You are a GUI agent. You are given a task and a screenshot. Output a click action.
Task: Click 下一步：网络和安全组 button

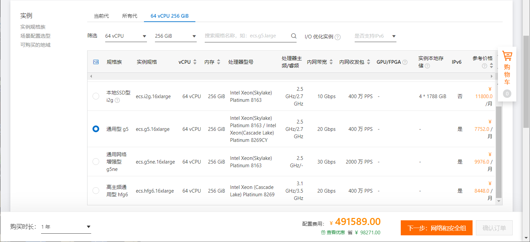[436, 228]
